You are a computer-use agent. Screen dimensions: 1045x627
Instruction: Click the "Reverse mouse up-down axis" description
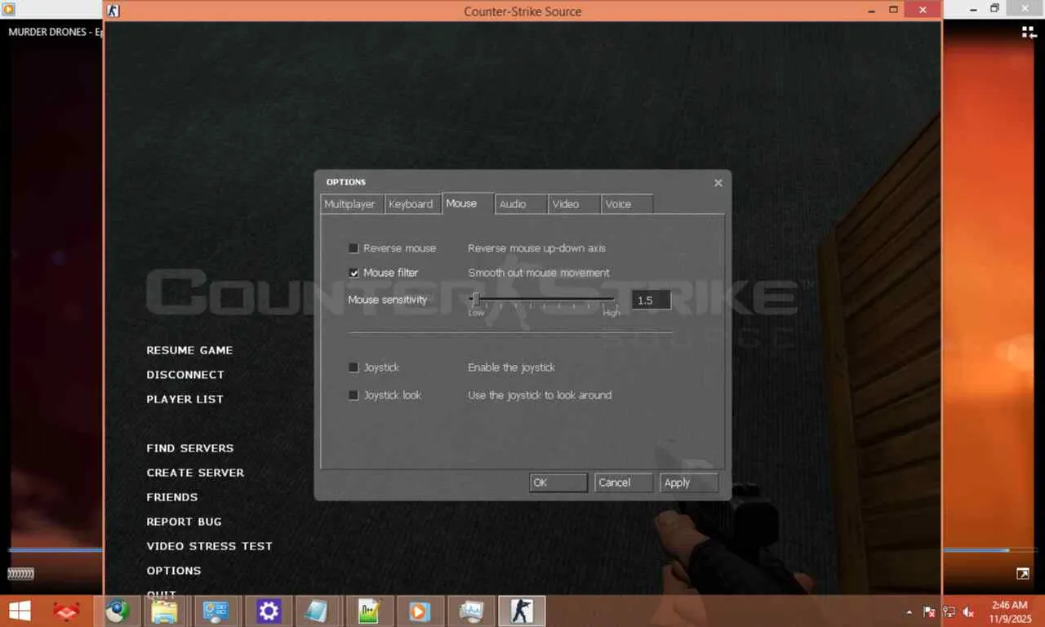pyautogui.click(x=536, y=248)
